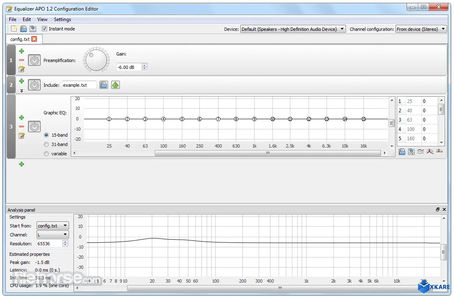Remove the Preamplification filter
The width and height of the screenshot is (454, 298).
coord(22,60)
